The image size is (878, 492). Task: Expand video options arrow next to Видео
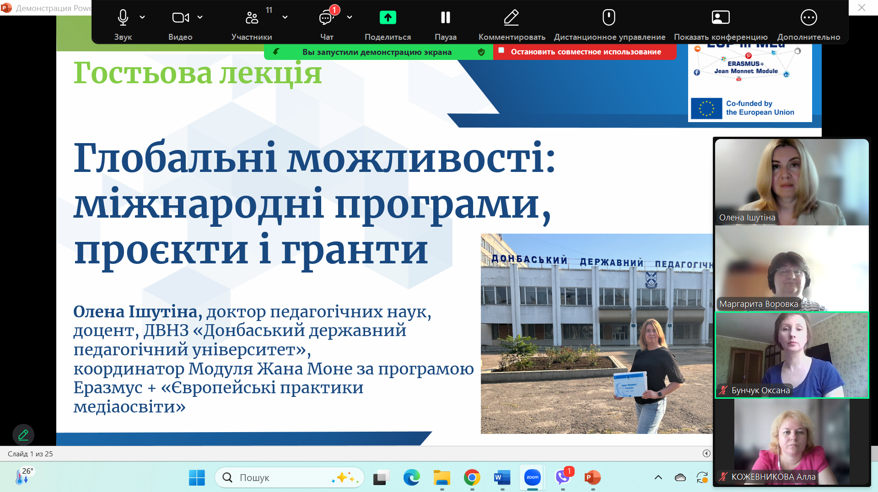pos(200,17)
